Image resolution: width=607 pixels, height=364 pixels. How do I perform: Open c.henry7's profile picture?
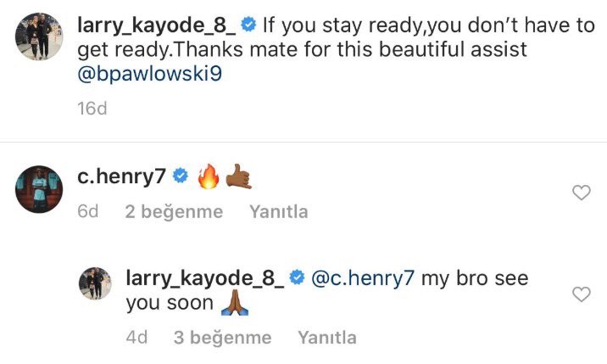tap(39, 189)
